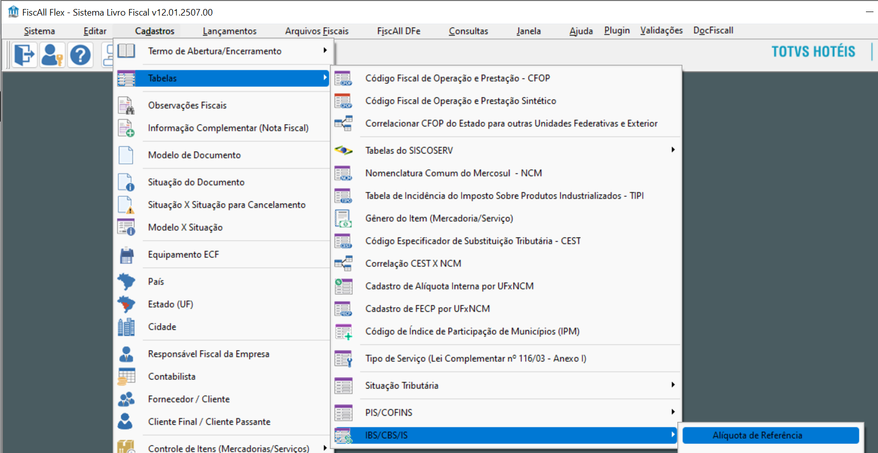Viewport: 878px width, 453px height.
Task: Open the Arquivos Fiscais menu
Action: (x=317, y=31)
